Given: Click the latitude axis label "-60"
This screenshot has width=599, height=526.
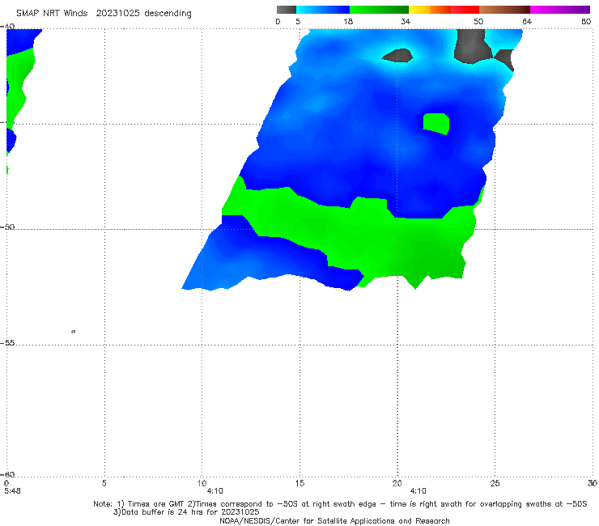Looking at the screenshot, I should pyautogui.click(x=7, y=474).
